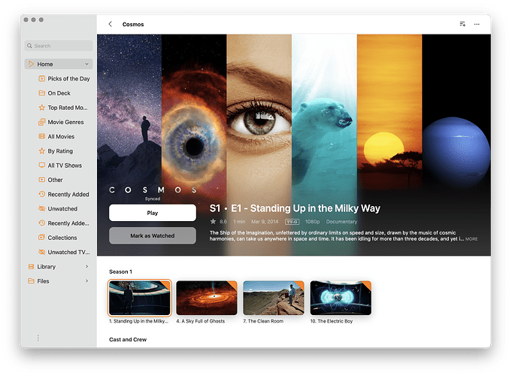This screenshot has width=512, height=376.
Task: Select The Electric Boy episode thumbnail
Action: (341, 298)
